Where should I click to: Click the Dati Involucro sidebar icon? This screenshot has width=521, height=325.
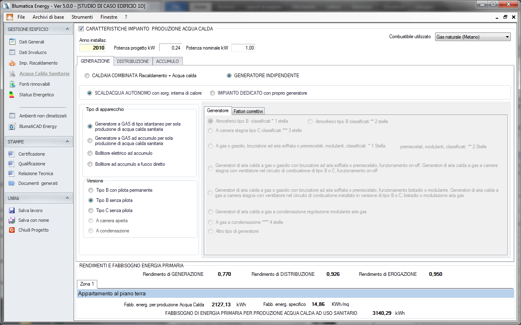click(12, 52)
